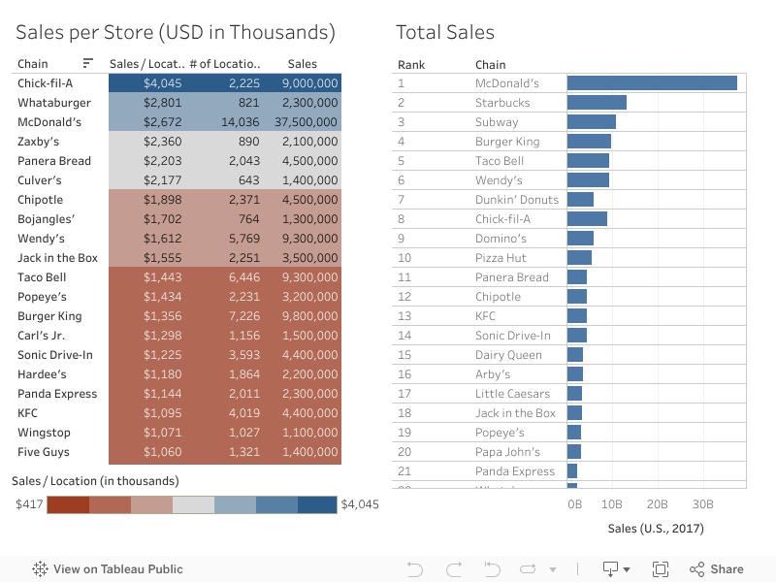This screenshot has width=776, height=582.
Task: Click the # of Locatio.. column header
Action: click(225, 64)
